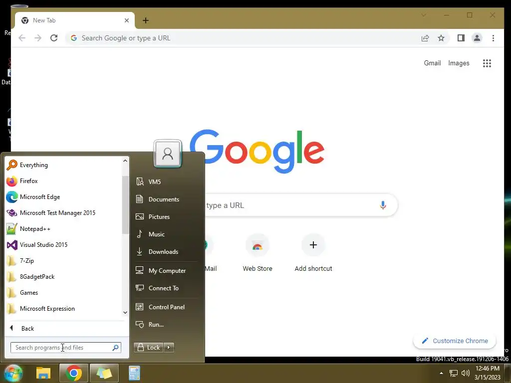Open shutdown options arrow next to Lock
This screenshot has height=383, width=511.
(169, 348)
